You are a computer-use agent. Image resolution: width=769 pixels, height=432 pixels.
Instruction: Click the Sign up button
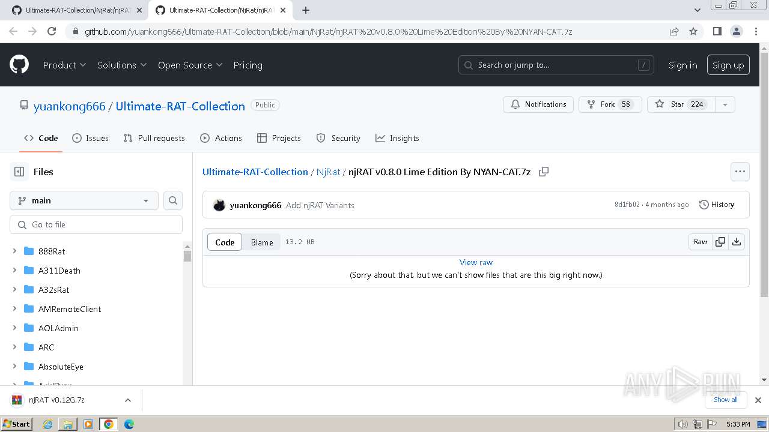click(728, 65)
